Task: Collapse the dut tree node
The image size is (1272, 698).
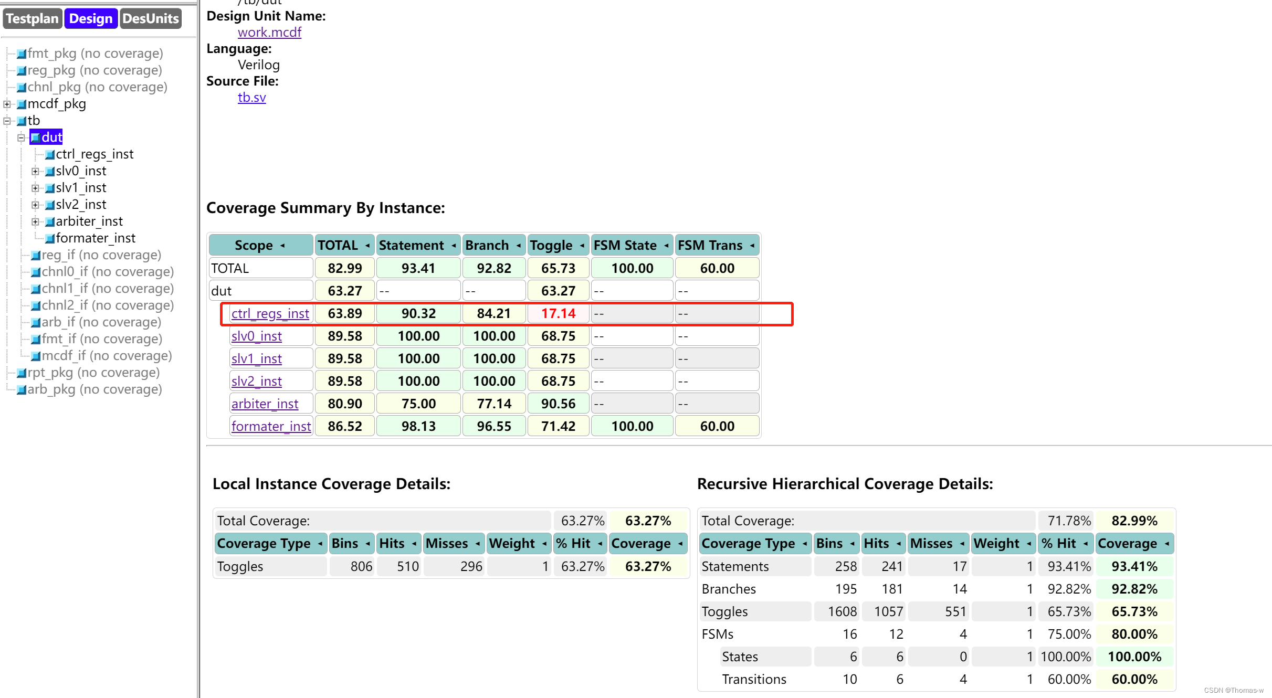Action: point(21,138)
